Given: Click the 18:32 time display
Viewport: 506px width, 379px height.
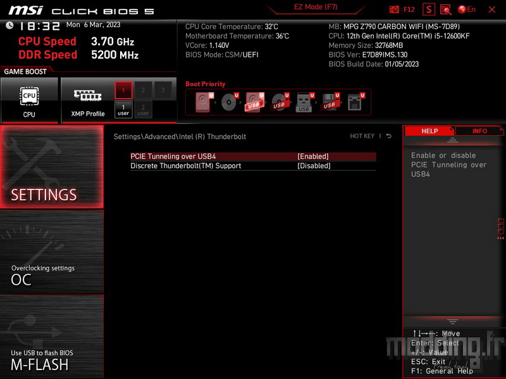Looking at the screenshot, I should (40, 26).
